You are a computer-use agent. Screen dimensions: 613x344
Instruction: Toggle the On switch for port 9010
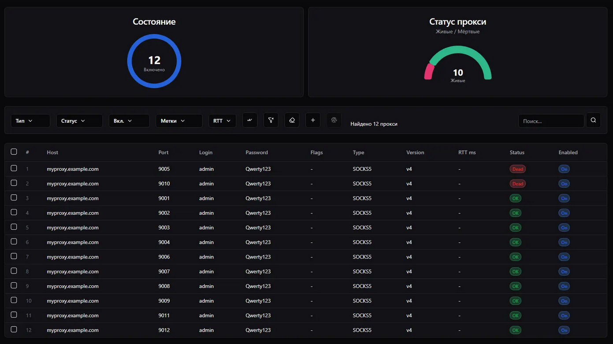564,184
